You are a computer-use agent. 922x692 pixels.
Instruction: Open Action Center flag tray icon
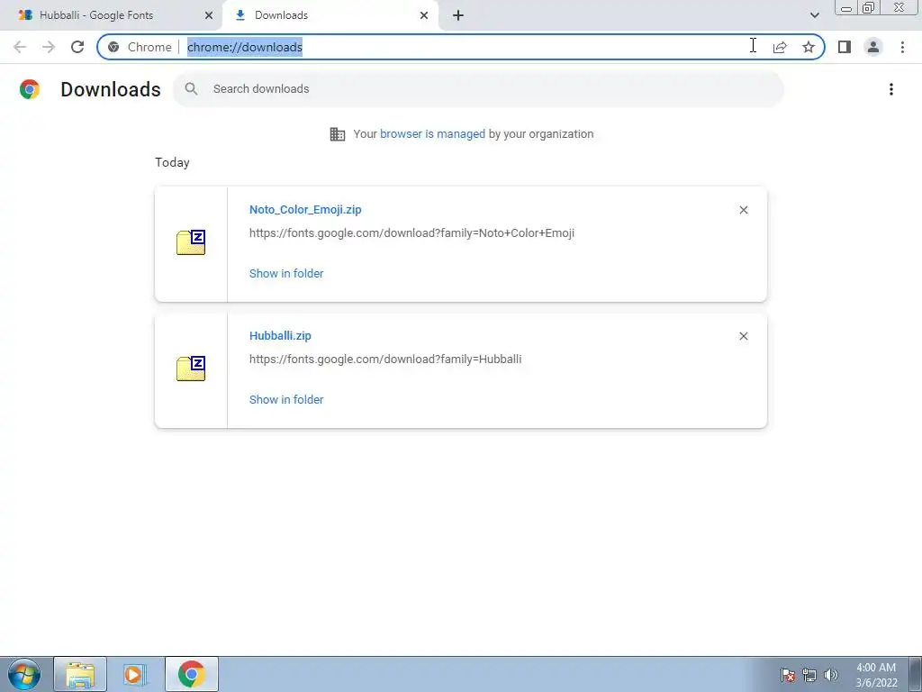(788, 675)
